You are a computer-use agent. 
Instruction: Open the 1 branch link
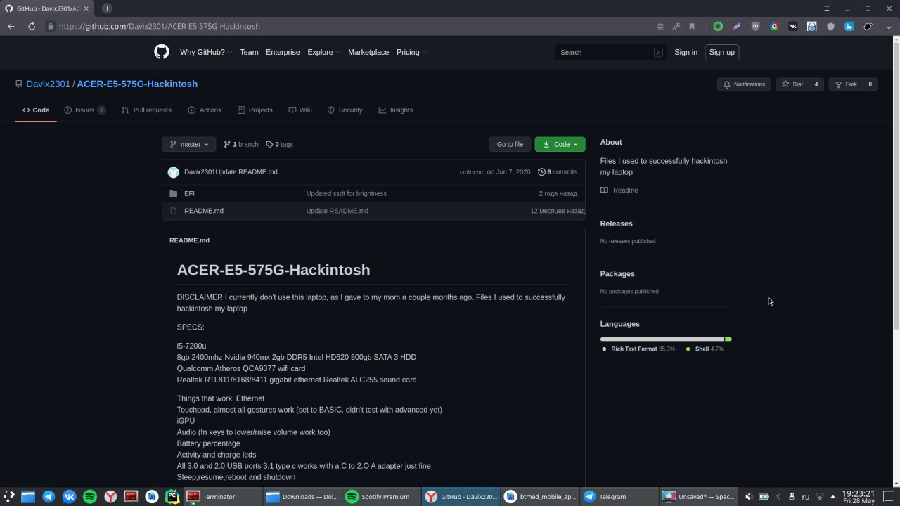241,144
